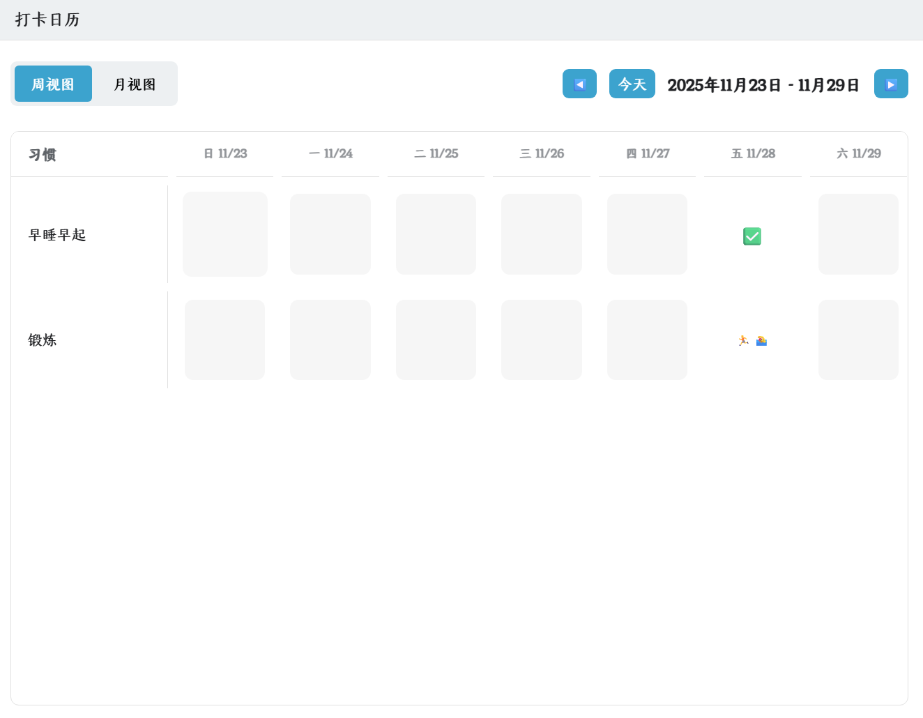Click the 打卡日历 page title

point(47,20)
